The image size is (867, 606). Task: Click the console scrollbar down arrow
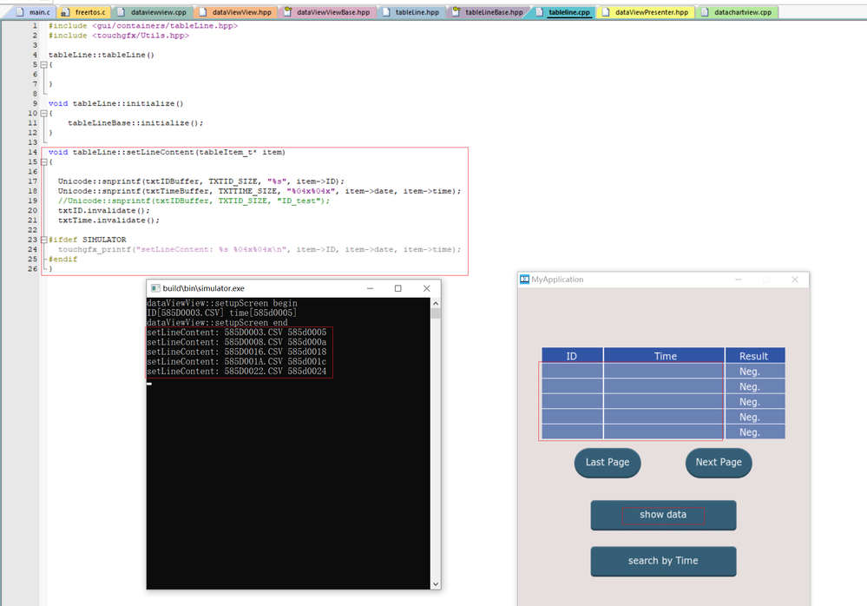pos(436,583)
